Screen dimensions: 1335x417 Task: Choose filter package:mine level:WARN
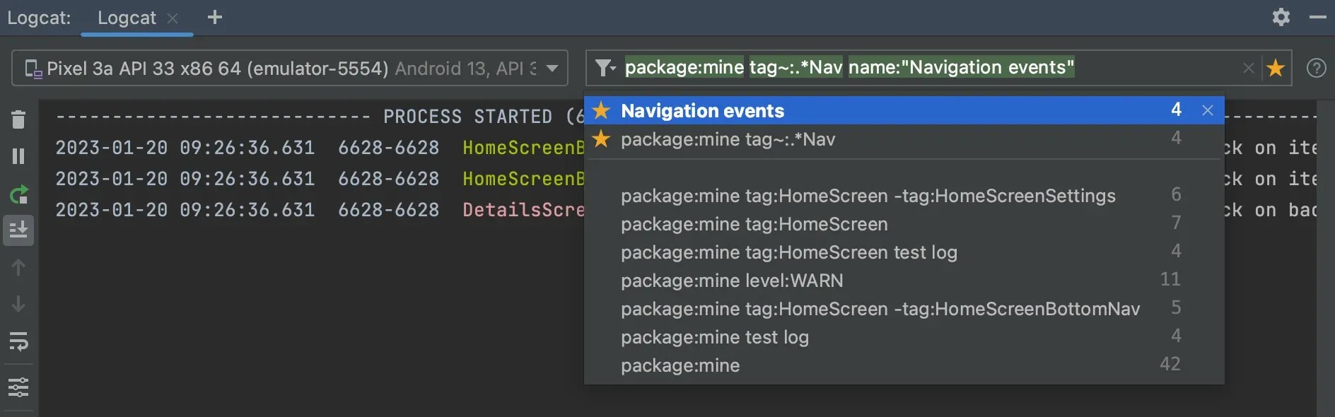tap(904, 281)
